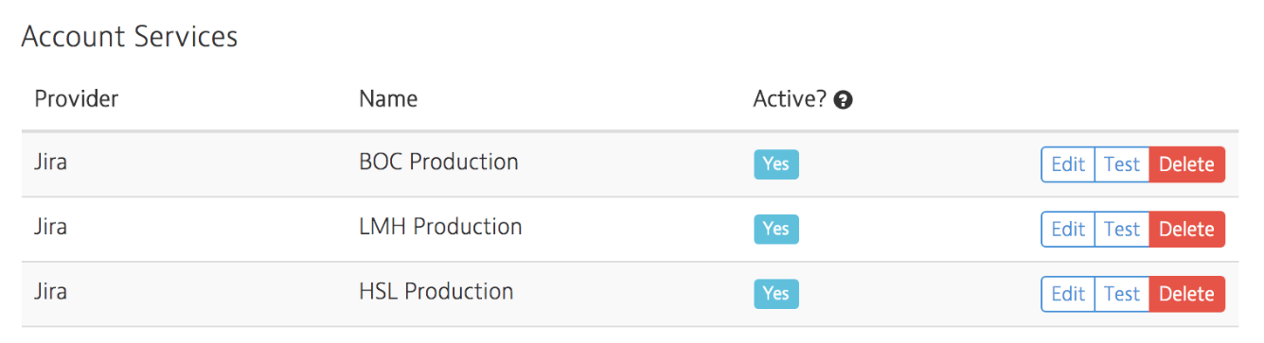1264x343 pixels.
Task: Edit the HSL Production service
Action: pos(1068,294)
